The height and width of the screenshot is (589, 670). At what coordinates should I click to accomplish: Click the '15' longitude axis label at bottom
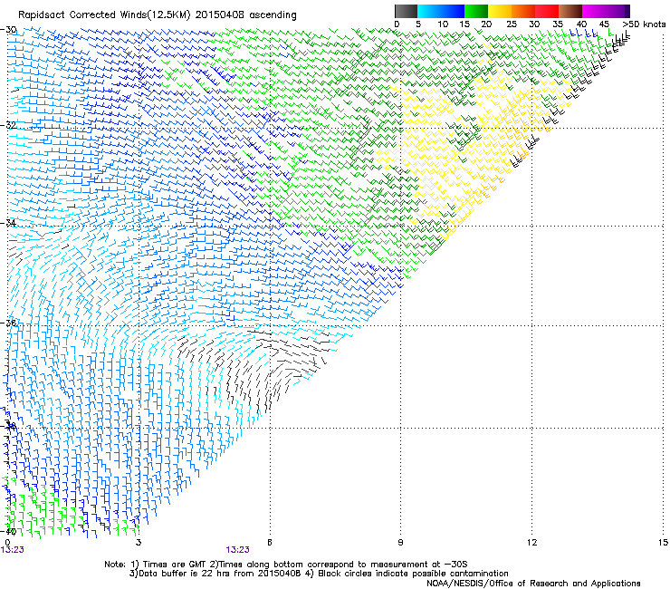click(663, 543)
